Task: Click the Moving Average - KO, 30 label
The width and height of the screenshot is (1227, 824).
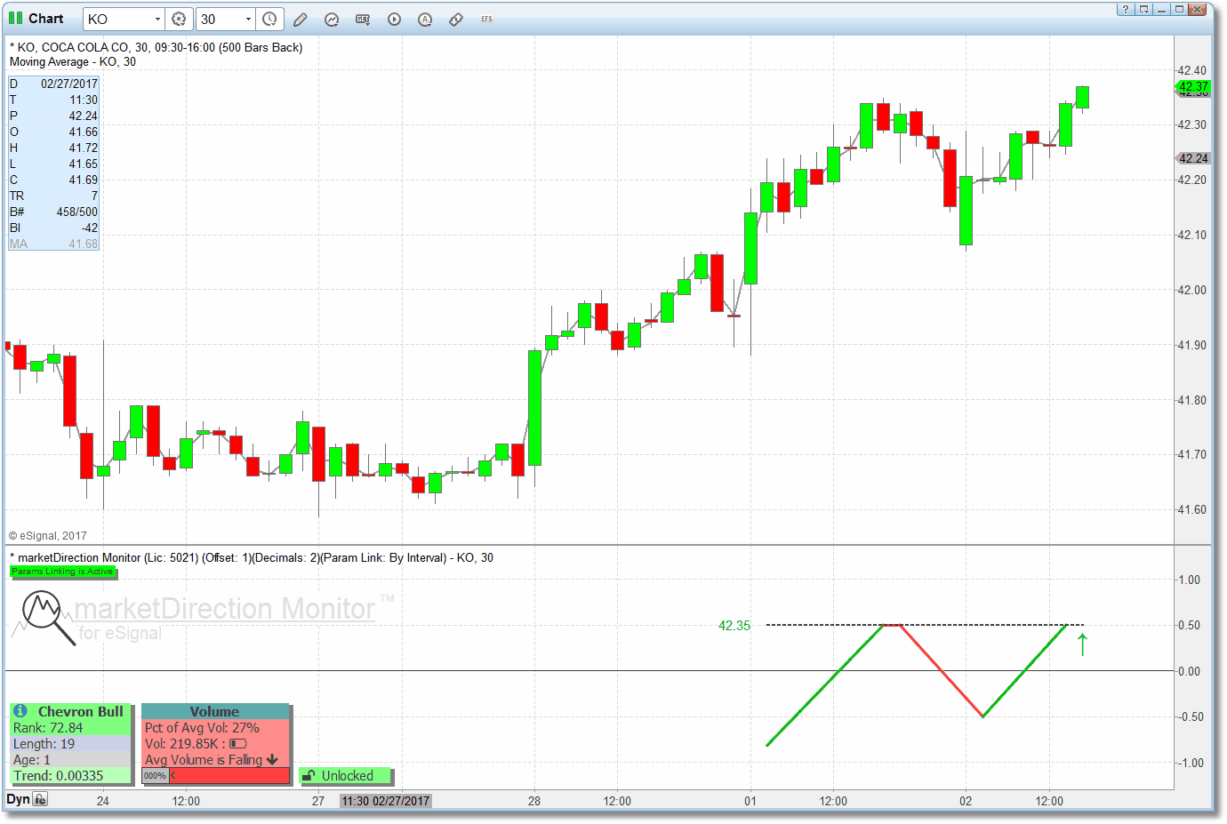Action: (x=73, y=61)
